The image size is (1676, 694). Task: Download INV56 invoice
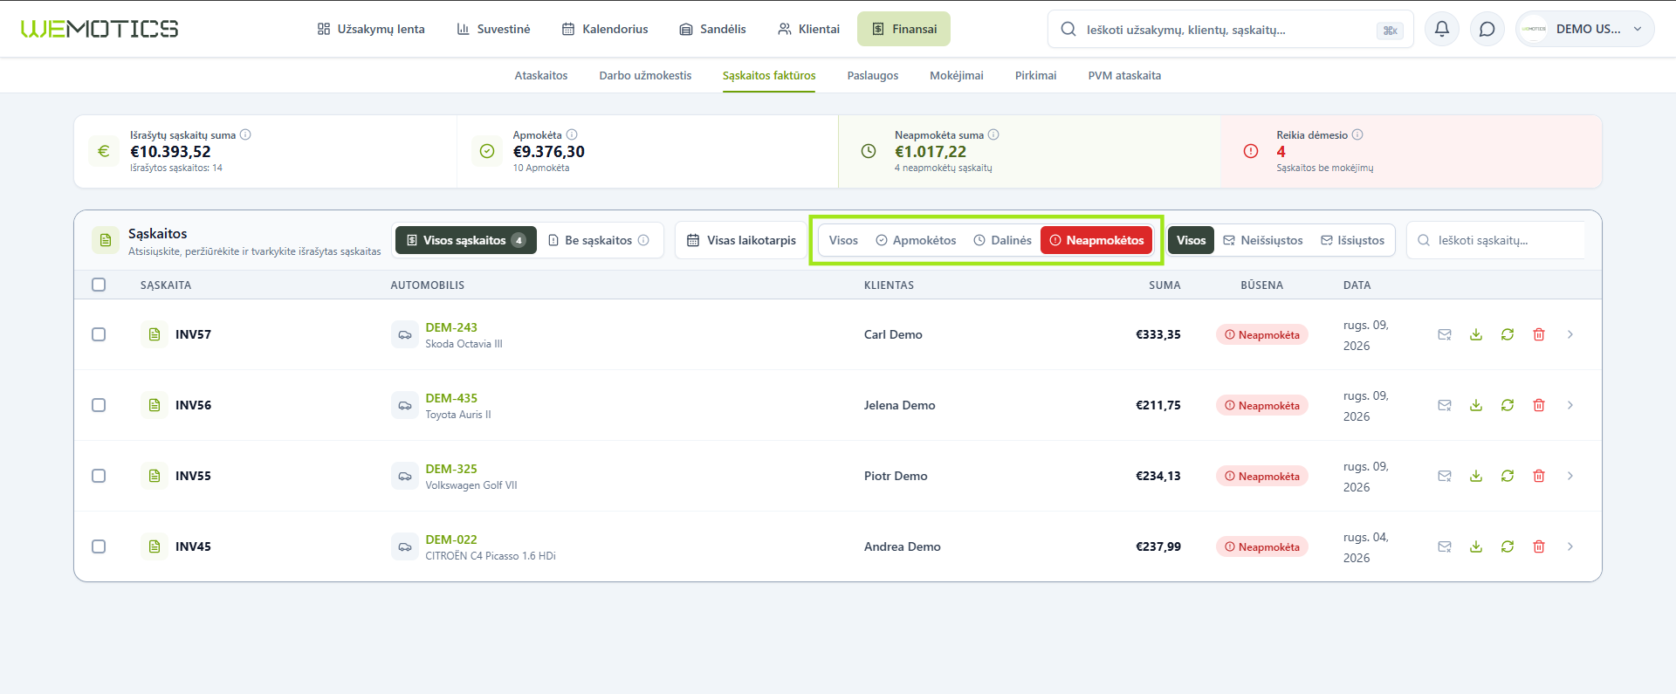(1476, 405)
